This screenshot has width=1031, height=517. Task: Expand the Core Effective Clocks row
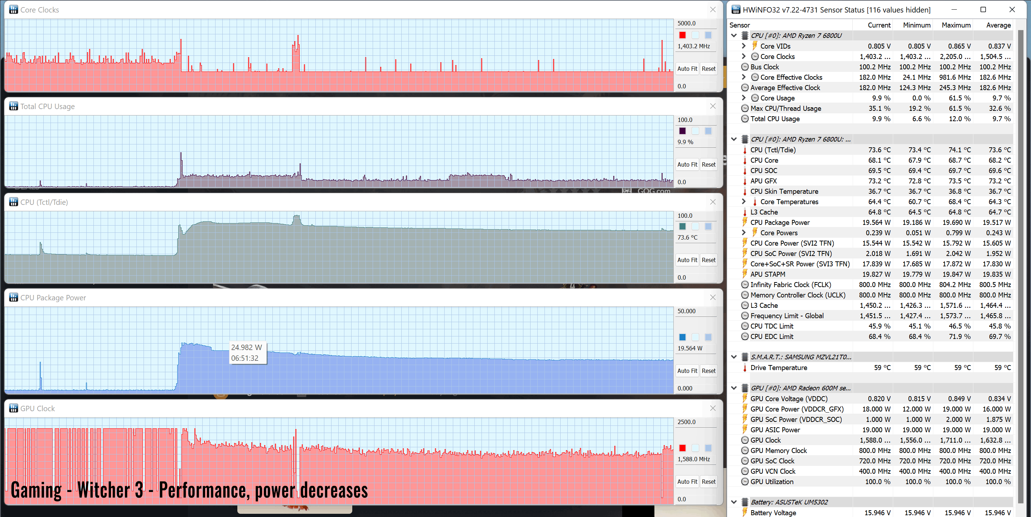pos(744,77)
